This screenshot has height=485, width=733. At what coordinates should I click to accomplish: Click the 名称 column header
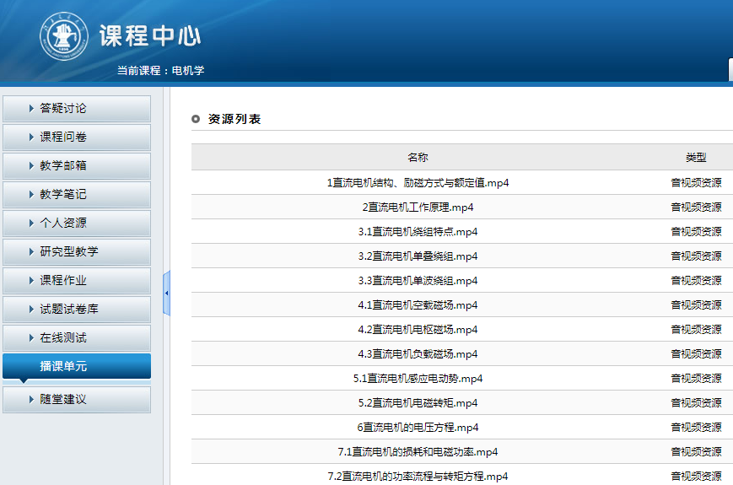pyautogui.click(x=418, y=158)
